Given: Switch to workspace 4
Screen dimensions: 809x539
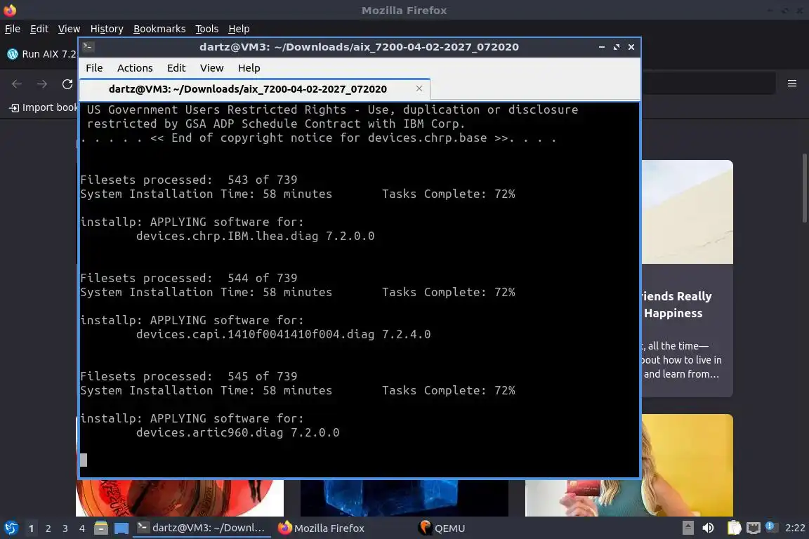Looking at the screenshot, I should pos(81,528).
